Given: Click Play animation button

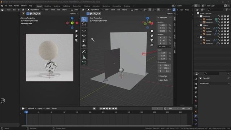Looking at the screenshot, I should [x=110, y=108].
